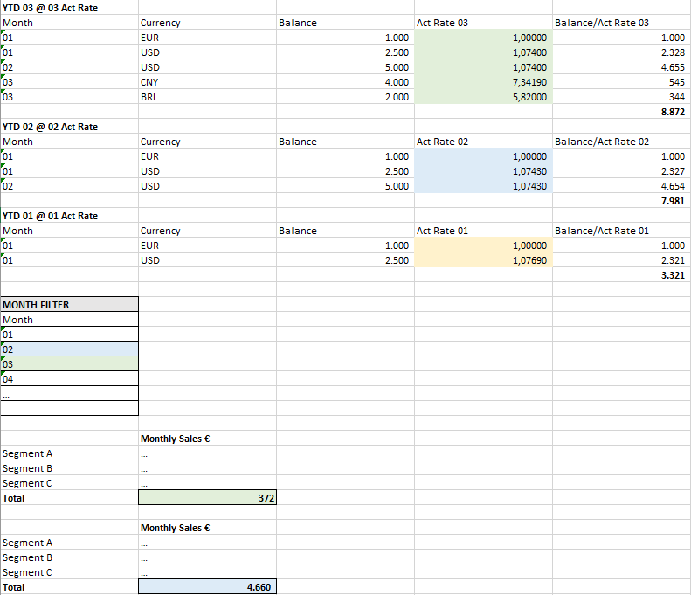Select blue-highlighted month 02 in the Month Filter
This screenshot has width=691, height=595.
click(x=70, y=349)
